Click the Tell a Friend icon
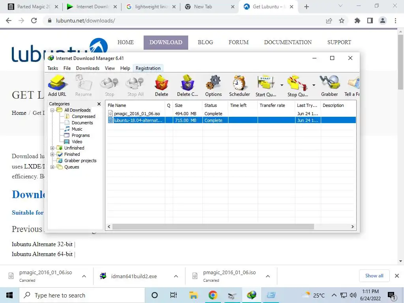Viewport: 404px width, 303px height. click(352, 86)
